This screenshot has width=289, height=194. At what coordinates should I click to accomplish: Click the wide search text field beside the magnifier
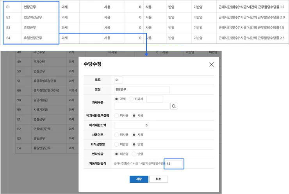tap(141, 106)
